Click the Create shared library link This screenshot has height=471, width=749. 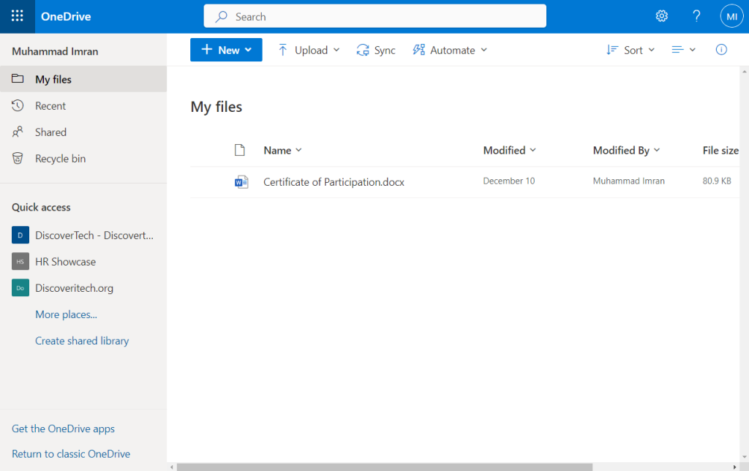pyautogui.click(x=82, y=340)
